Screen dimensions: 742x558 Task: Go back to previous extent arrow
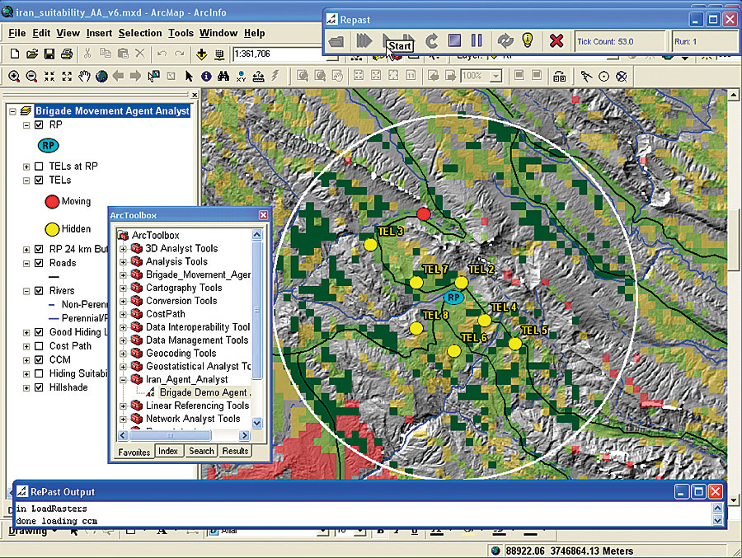point(118,76)
